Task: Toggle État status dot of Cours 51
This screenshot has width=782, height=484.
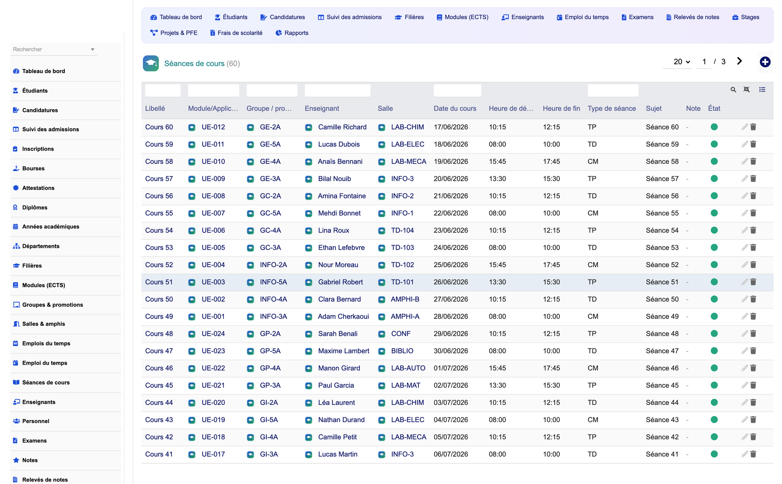Action: [x=714, y=282]
